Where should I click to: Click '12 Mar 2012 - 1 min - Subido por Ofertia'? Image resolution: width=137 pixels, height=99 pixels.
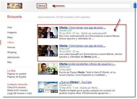coord(78,88)
